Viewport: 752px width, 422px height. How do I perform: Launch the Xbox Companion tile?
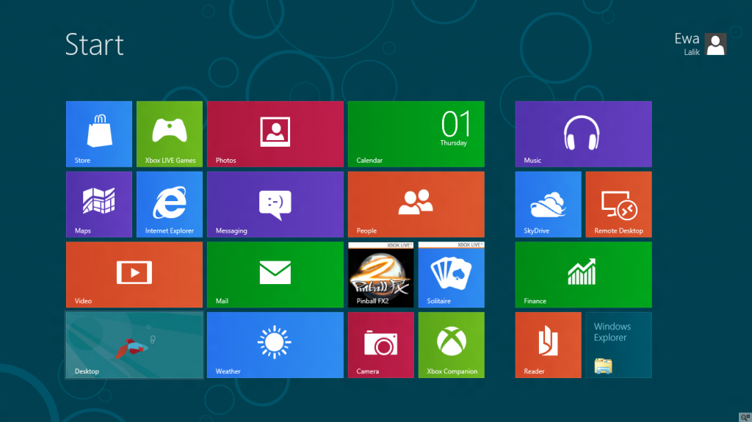tap(452, 345)
